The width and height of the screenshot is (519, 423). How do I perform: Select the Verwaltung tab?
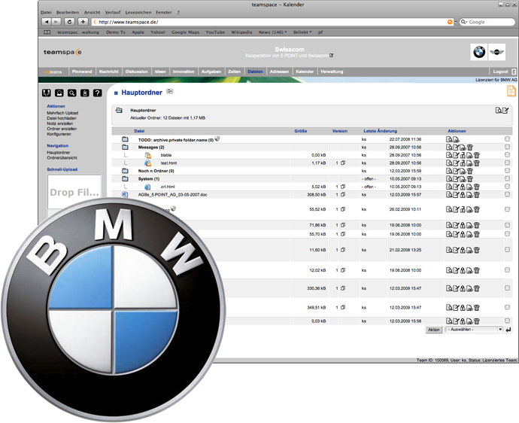click(332, 72)
